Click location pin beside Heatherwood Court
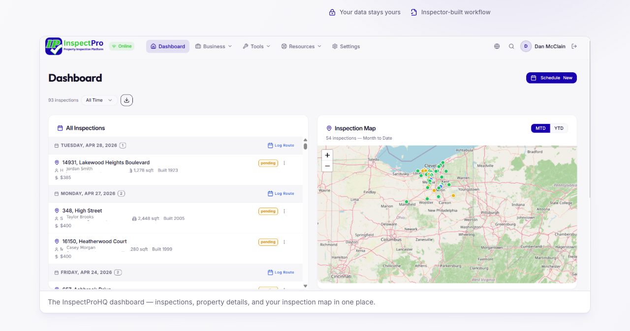Screen dimensions: 630x331 (x=57, y=241)
